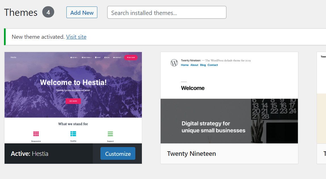Select the green Support lines icon
This screenshot has width=326, height=179.
tap(110, 133)
